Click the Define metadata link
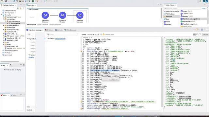Image resolution: width=209 pixels, height=117 pixels. pyautogui.click(x=60, y=39)
